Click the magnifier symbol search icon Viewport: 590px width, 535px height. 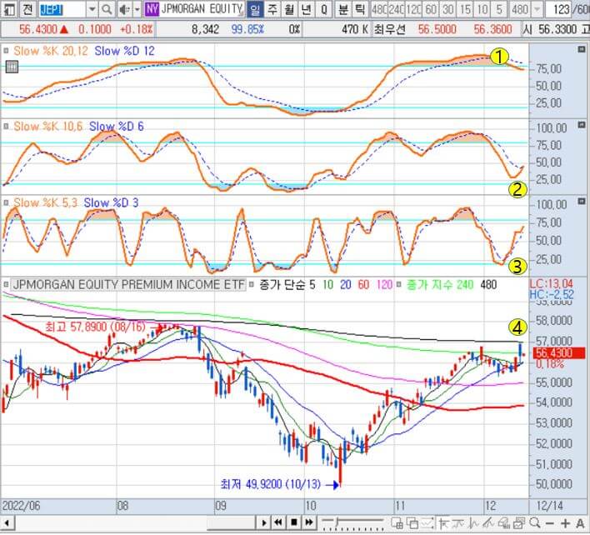107,9
